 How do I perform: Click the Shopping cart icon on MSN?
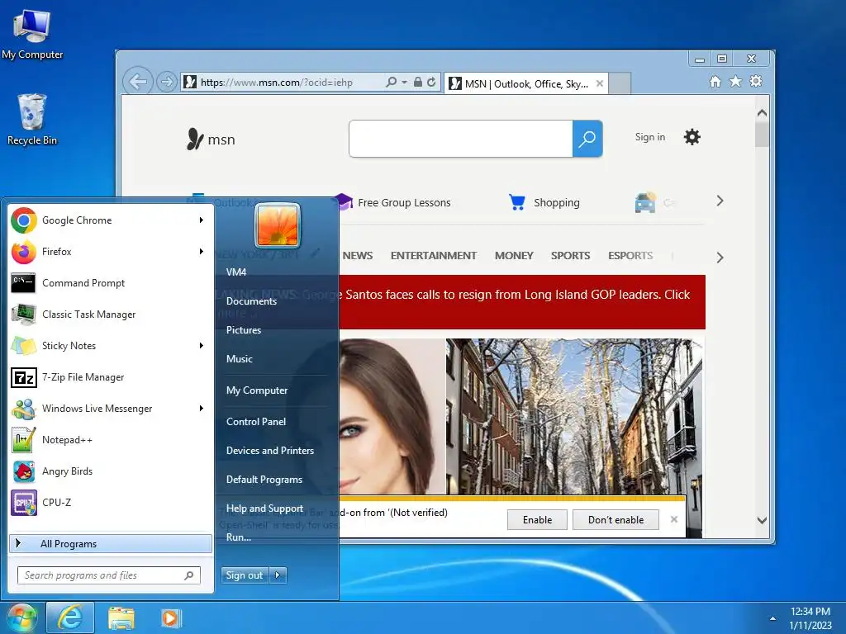coord(517,202)
